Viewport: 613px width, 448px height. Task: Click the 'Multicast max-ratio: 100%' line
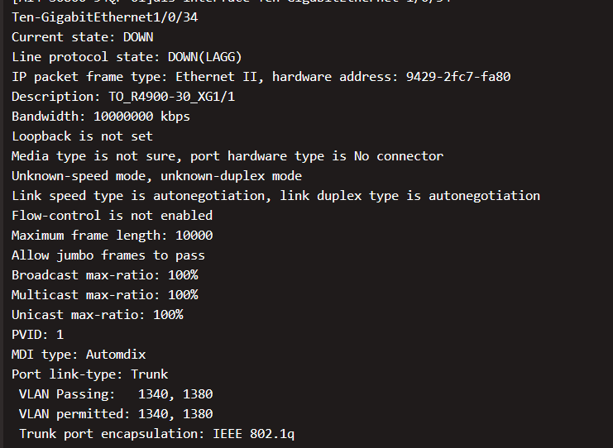pyautogui.click(x=104, y=295)
